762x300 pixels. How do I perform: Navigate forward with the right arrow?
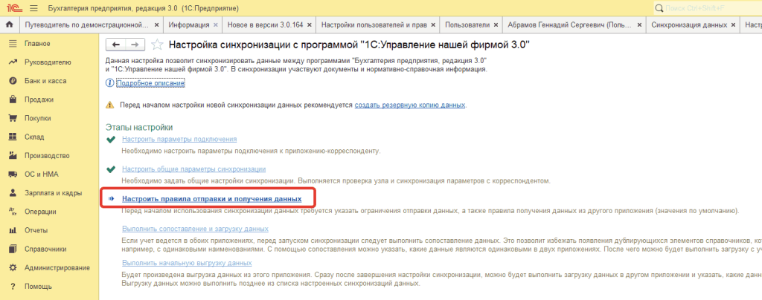coord(135,45)
